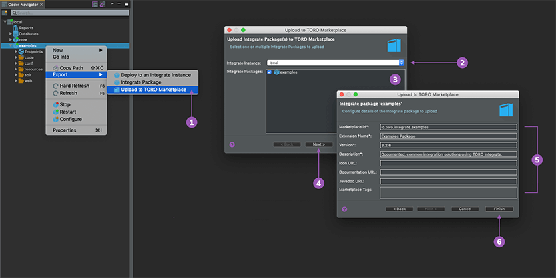Click the examples package cube icon in dialog
The height and width of the screenshot is (278, 556).
pos(276,72)
